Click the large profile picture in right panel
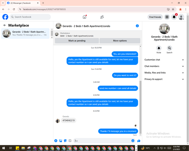This screenshot has height=151, width=189. (x=164, y=29)
